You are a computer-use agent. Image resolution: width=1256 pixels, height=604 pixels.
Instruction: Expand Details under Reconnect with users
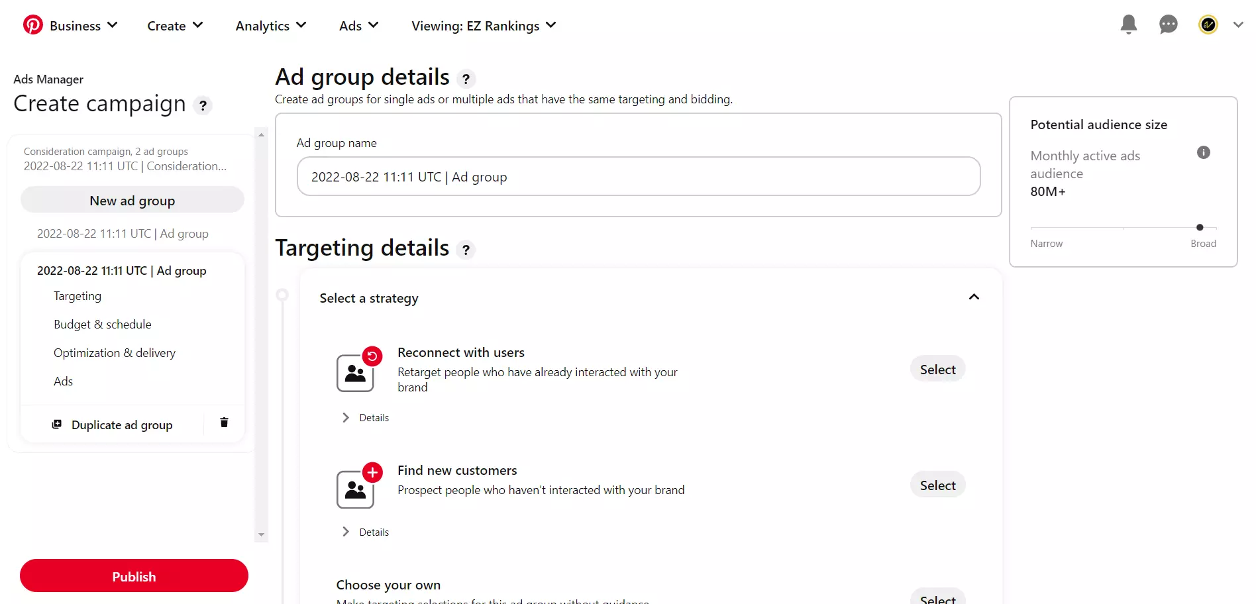point(364,417)
